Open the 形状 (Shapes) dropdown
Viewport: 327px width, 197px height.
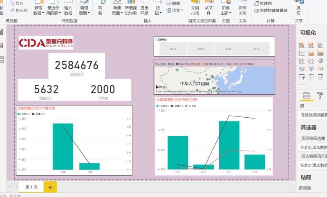(x=175, y=10)
